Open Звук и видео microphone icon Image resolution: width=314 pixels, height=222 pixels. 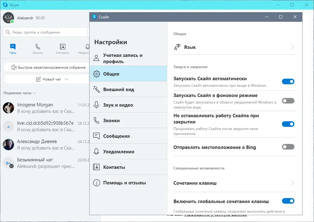click(96, 105)
